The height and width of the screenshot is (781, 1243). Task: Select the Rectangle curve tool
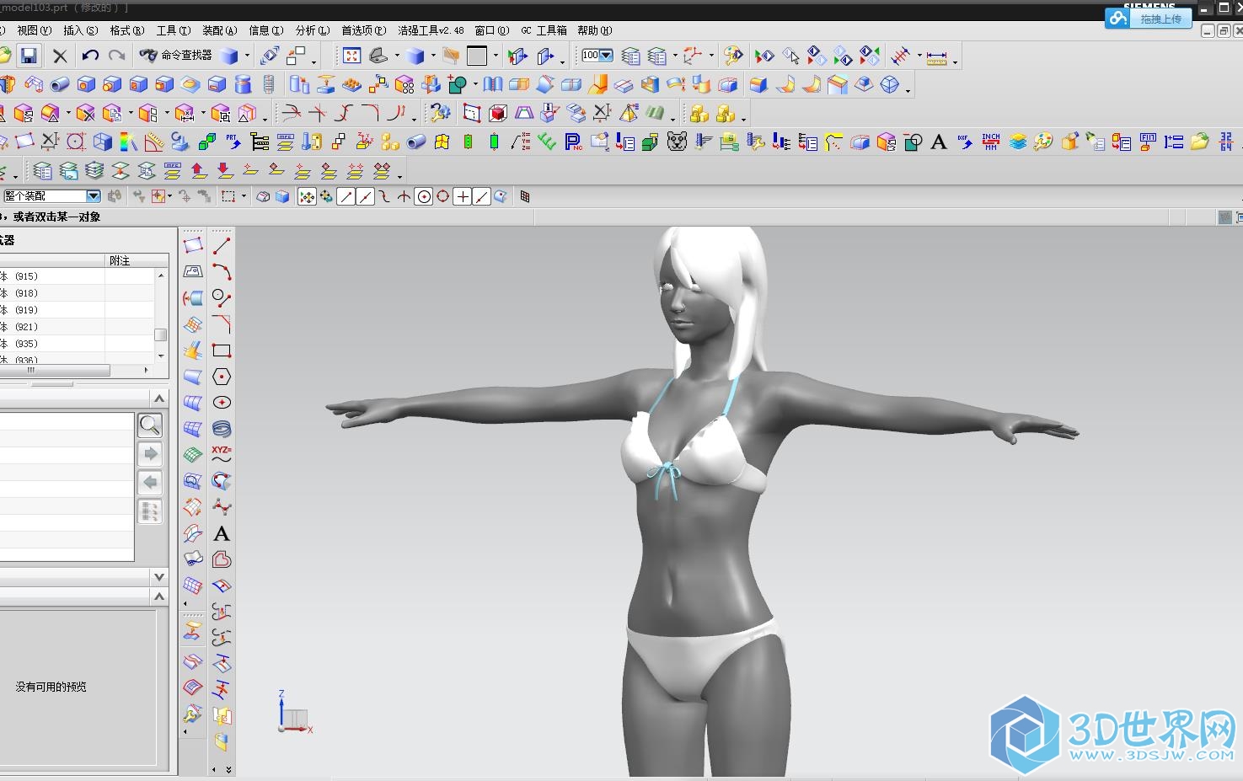pos(222,350)
